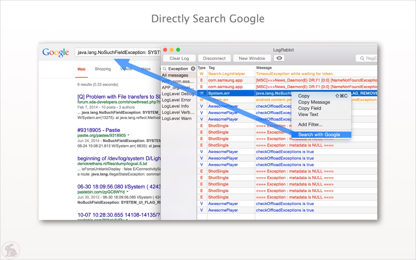Screen dimensions: 416x260
Task: Choose Search with Google menu item
Action: [x=321, y=135]
